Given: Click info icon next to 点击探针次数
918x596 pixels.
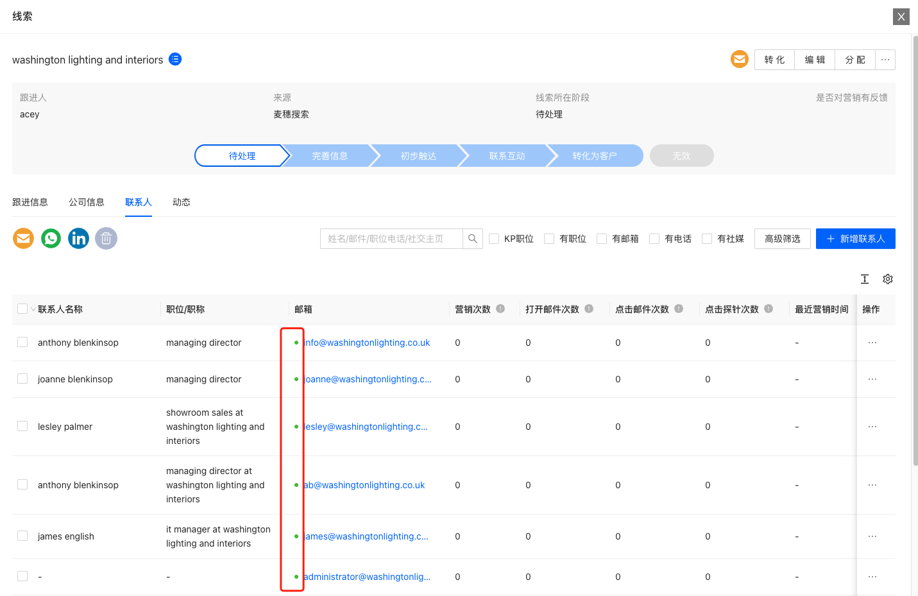Looking at the screenshot, I should coord(769,309).
